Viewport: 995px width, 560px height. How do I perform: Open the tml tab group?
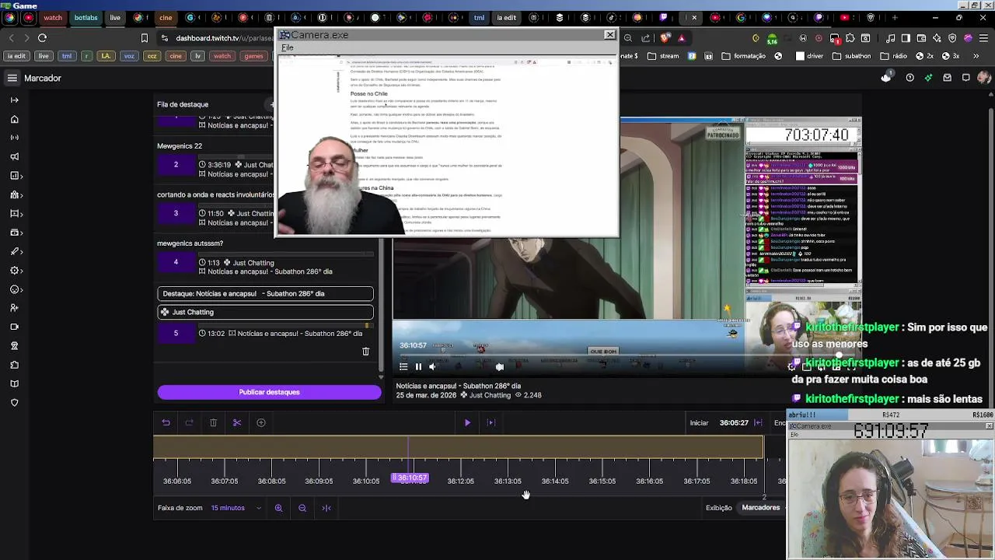tap(479, 17)
